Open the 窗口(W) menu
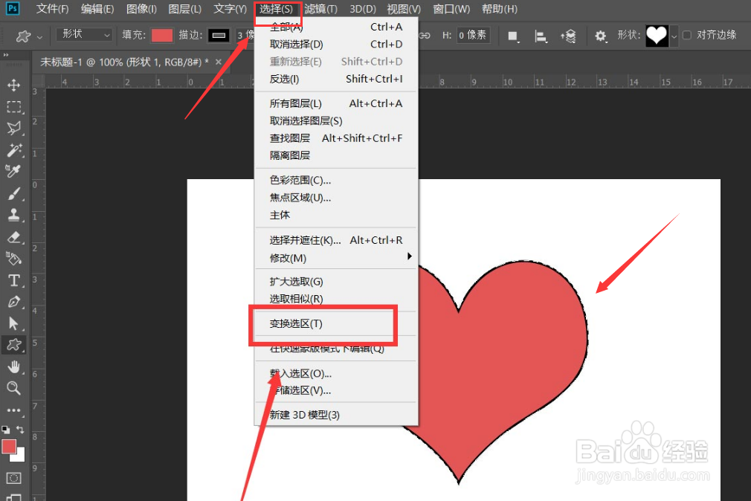This screenshot has height=501, width=751. 451,9
